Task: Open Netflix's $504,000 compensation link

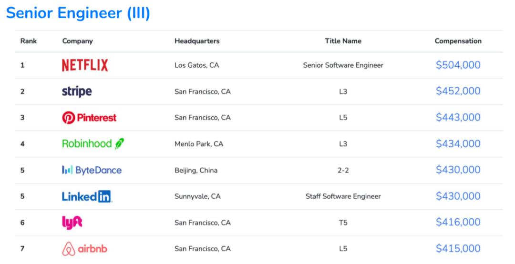Action: pyautogui.click(x=458, y=65)
